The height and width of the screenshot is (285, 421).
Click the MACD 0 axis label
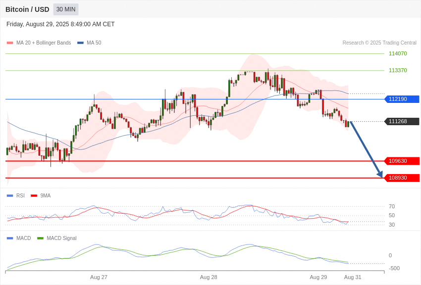pyautogui.click(x=390, y=255)
